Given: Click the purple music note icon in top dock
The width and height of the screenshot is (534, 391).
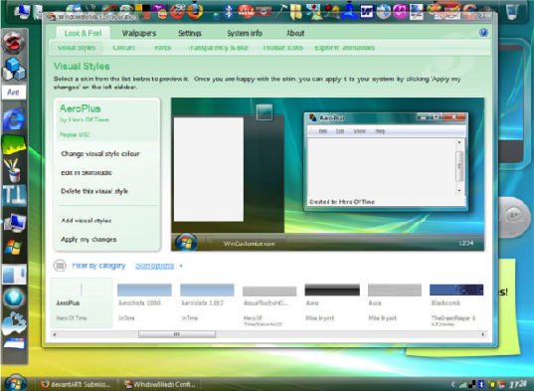Looking at the screenshot, I should tap(401, 11).
